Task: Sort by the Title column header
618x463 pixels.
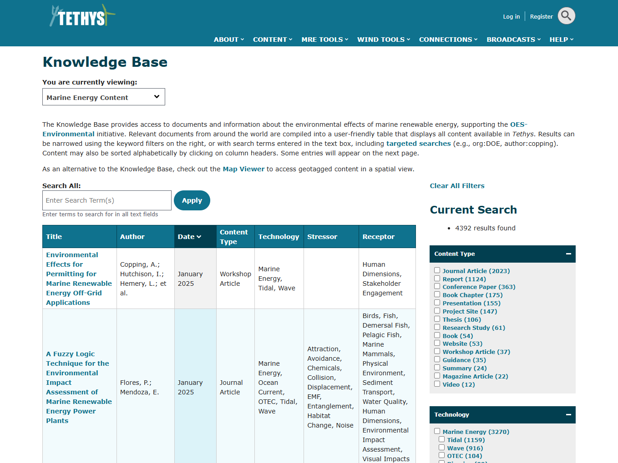Action: pyautogui.click(x=54, y=237)
